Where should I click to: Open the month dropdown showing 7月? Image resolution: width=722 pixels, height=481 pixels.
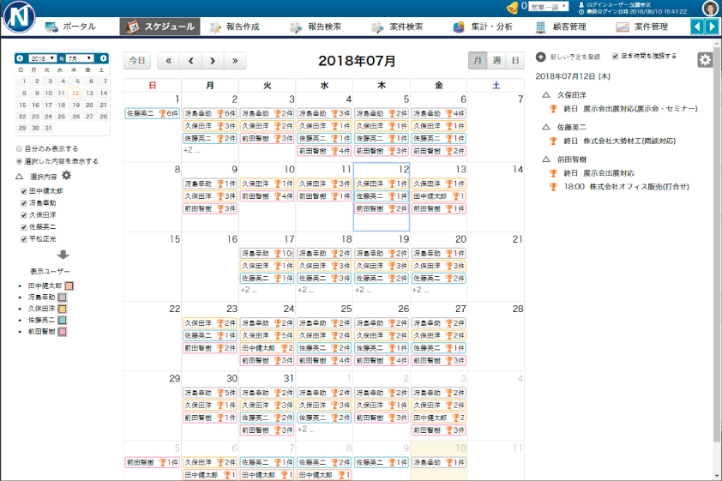[x=80, y=58]
